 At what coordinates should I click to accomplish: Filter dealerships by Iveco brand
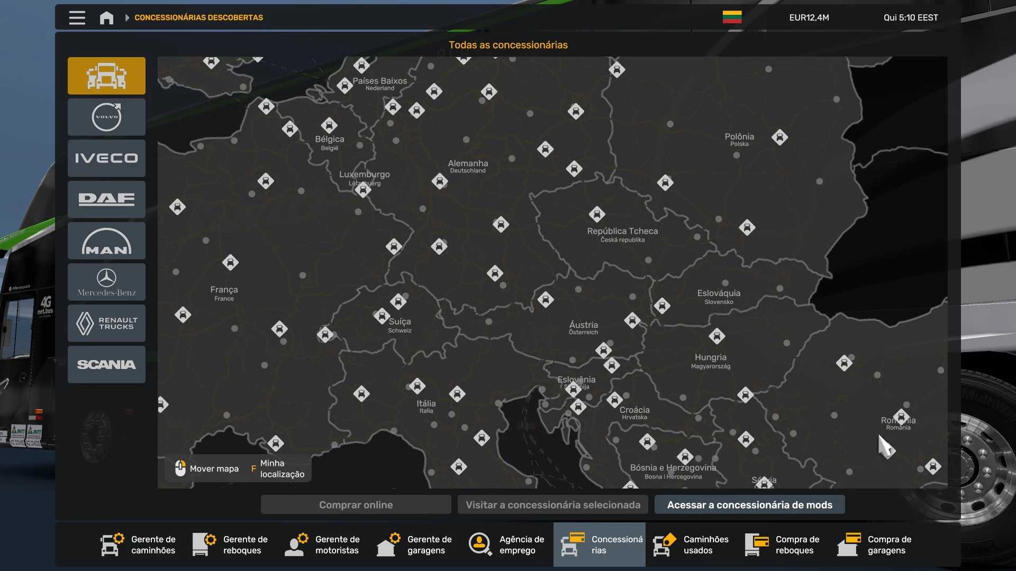click(x=106, y=158)
